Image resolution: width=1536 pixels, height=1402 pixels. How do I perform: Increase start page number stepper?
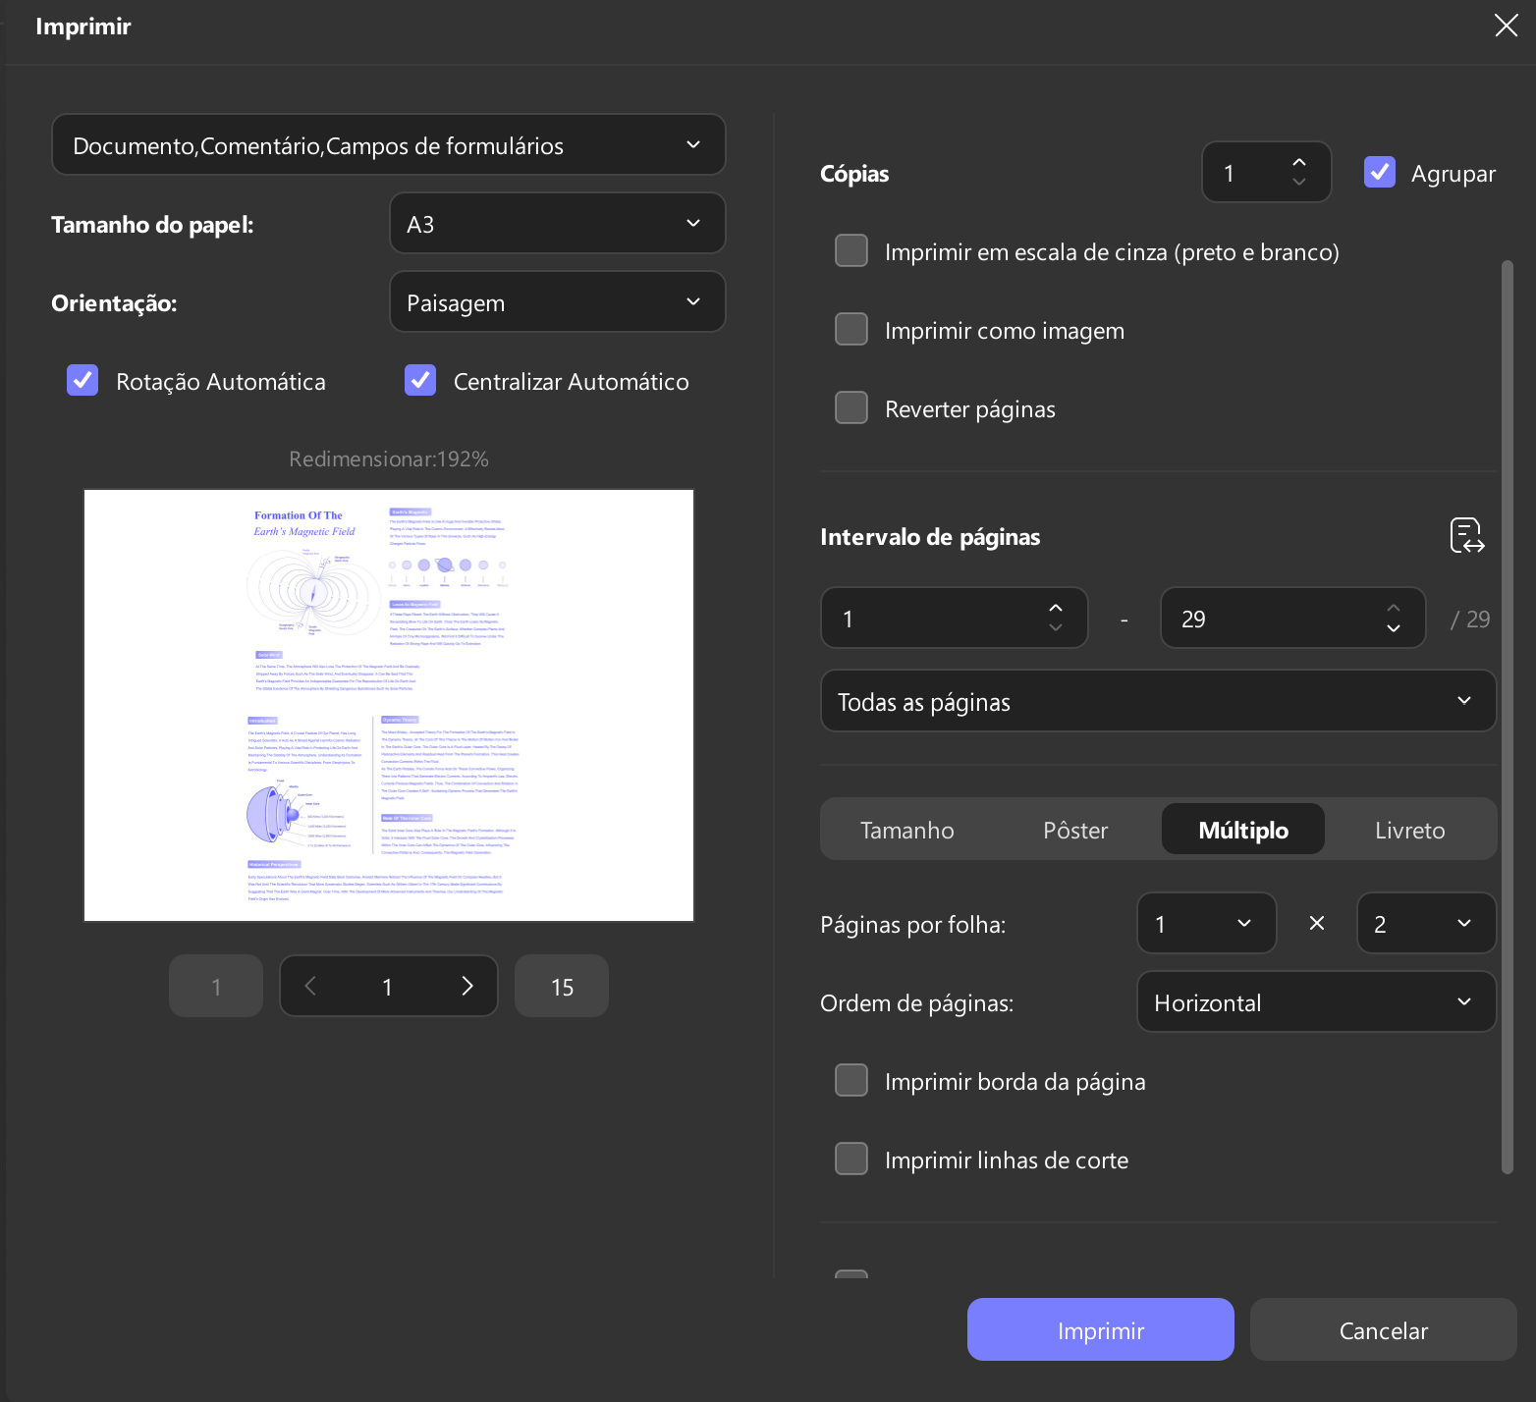point(1056,608)
